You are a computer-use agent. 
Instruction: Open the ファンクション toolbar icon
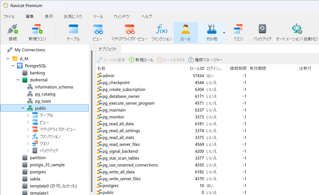[x=161, y=29]
